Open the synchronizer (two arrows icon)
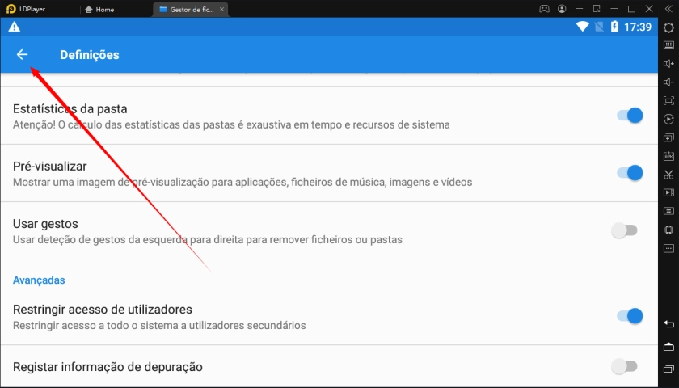Image resolution: width=679 pixels, height=388 pixels. (668, 211)
